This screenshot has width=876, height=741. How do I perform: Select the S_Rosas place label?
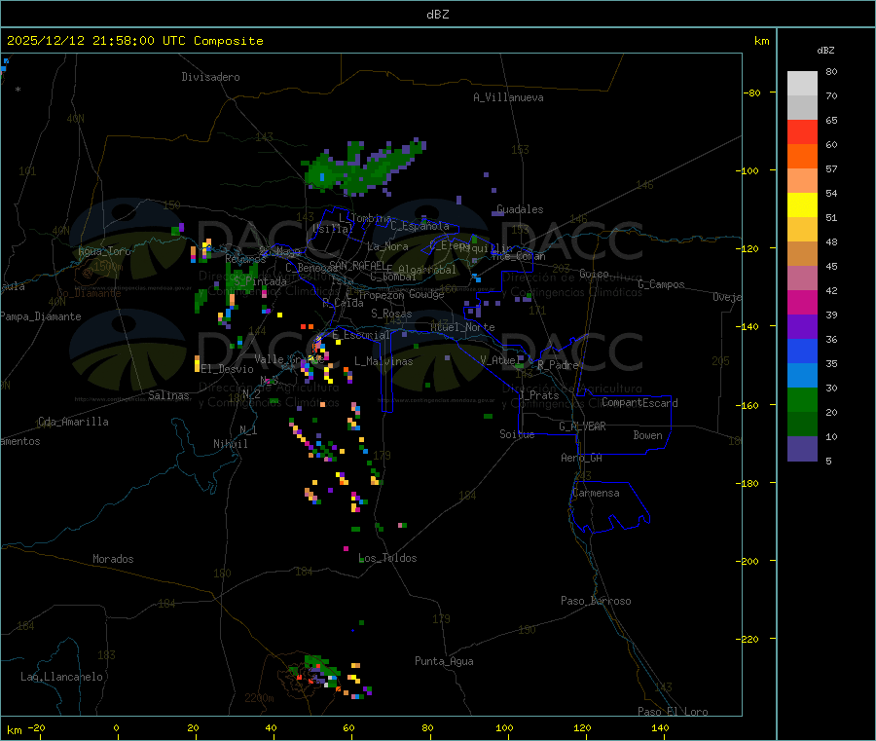[391, 314]
